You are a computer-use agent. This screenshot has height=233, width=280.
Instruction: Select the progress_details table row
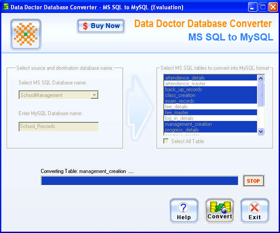210,130
